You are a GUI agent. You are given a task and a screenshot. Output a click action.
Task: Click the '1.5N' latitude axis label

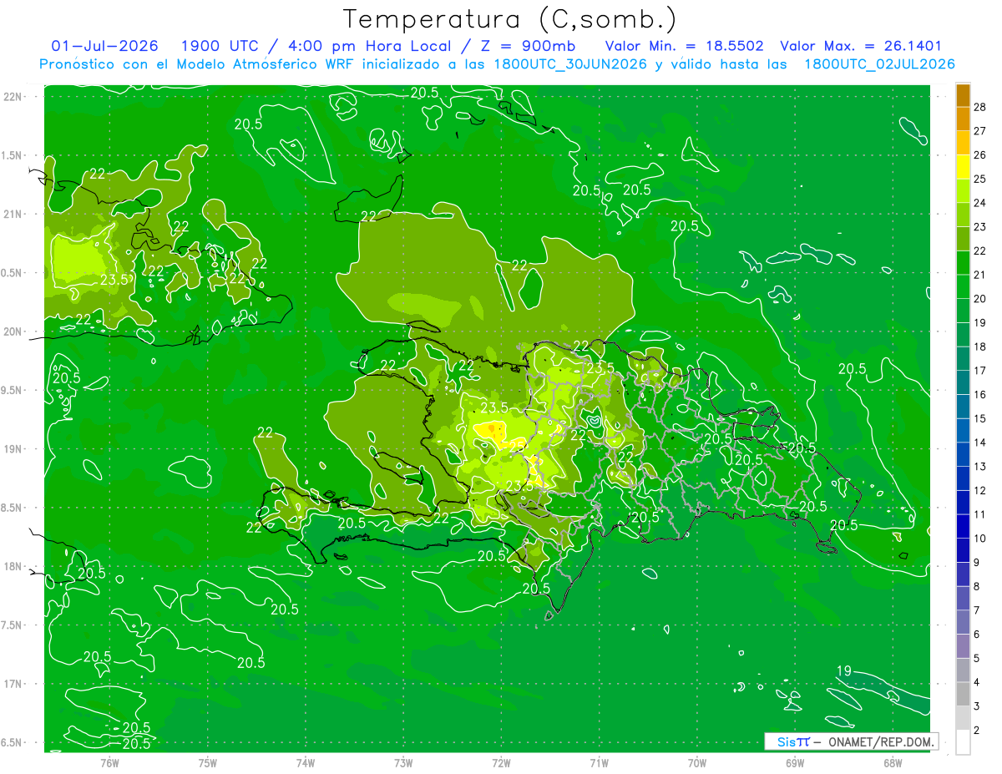pos(13,155)
